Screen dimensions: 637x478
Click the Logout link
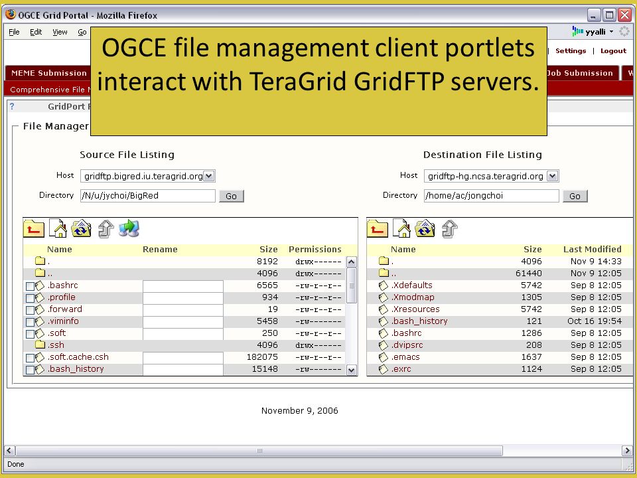[x=613, y=51]
